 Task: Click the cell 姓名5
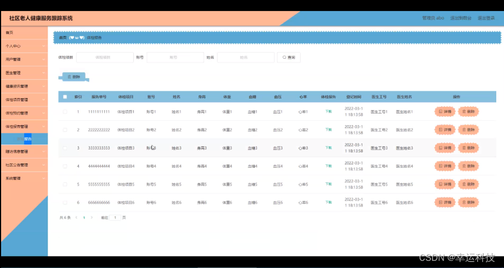point(177,184)
